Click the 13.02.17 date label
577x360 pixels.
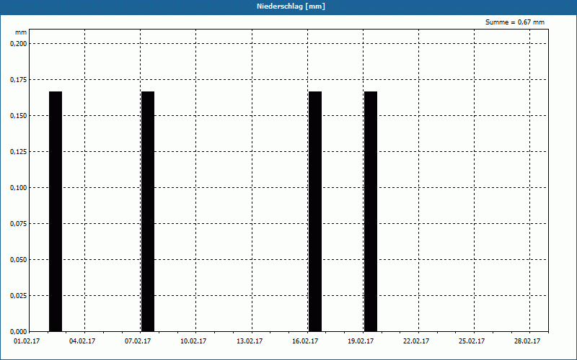250,341
